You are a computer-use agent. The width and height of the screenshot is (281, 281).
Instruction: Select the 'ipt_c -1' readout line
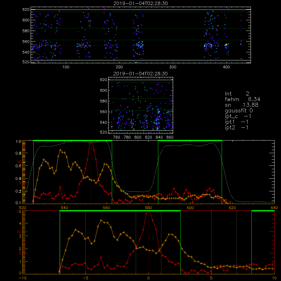click(238, 116)
